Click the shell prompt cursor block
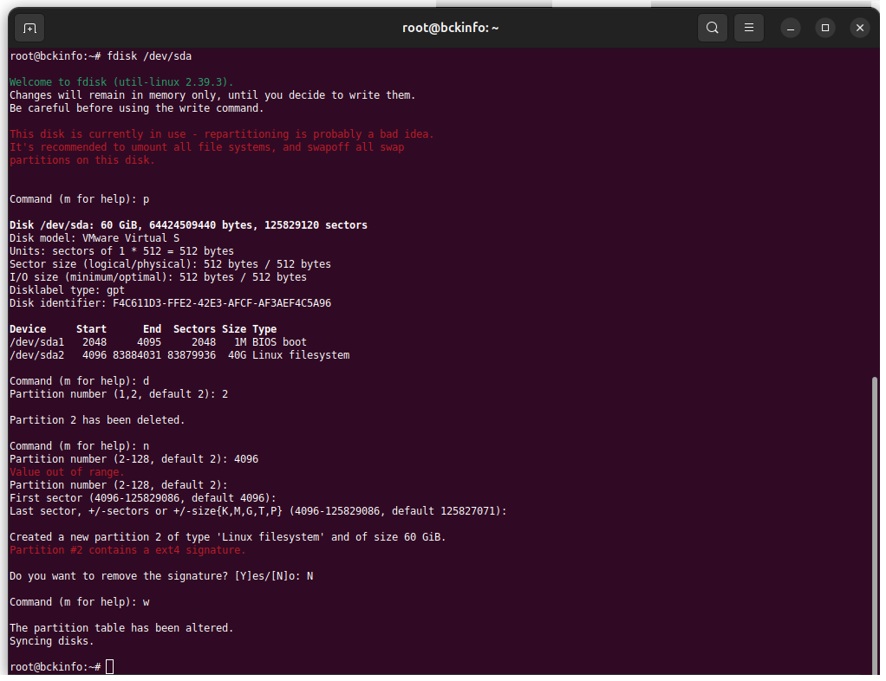Screen dimensions: 886x681 [109, 667]
